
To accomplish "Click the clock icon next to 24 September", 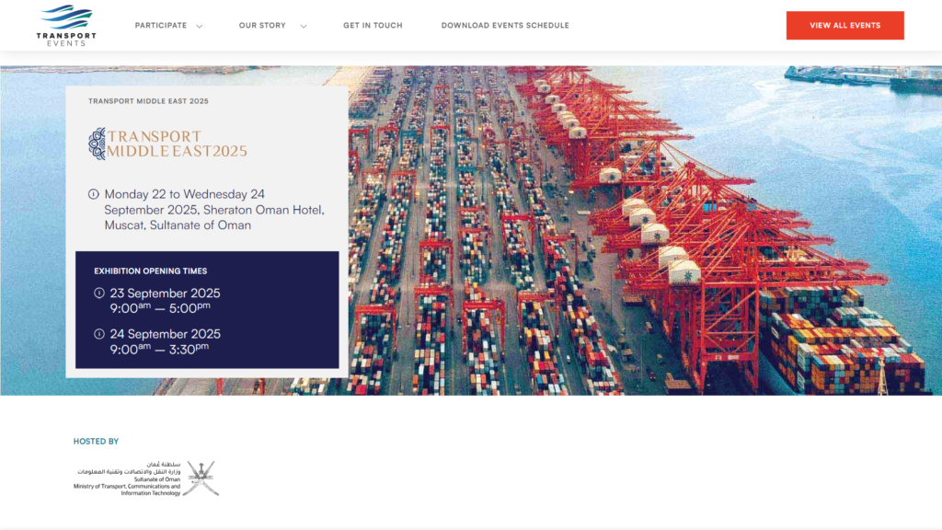I will 99,333.
